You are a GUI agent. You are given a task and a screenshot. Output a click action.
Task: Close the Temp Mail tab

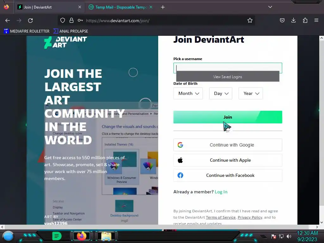(x=151, y=7)
